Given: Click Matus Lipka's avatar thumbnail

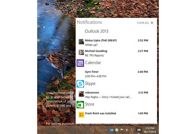Looking at the screenshot, I should pos(81,42).
